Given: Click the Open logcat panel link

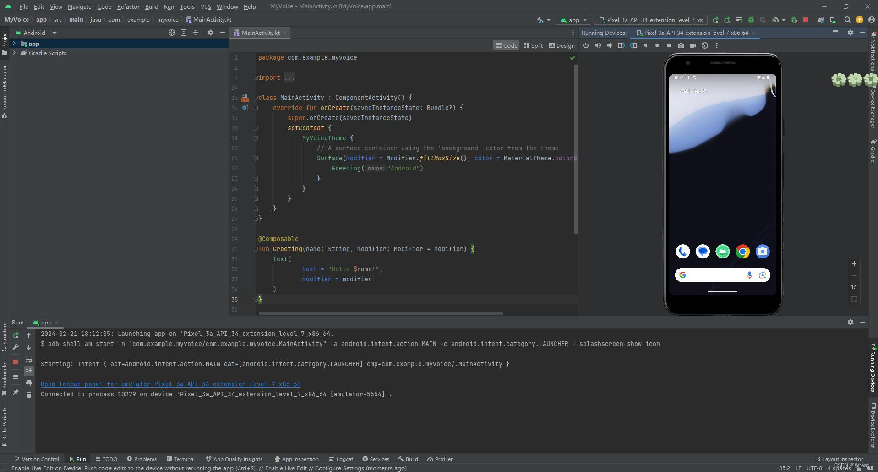Looking at the screenshot, I should 171,384.
